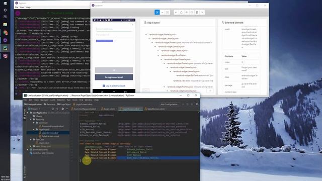The image size is (322, 181).
Task: Quit the inspector session with X icon
Action: click(x=202, y=12)
